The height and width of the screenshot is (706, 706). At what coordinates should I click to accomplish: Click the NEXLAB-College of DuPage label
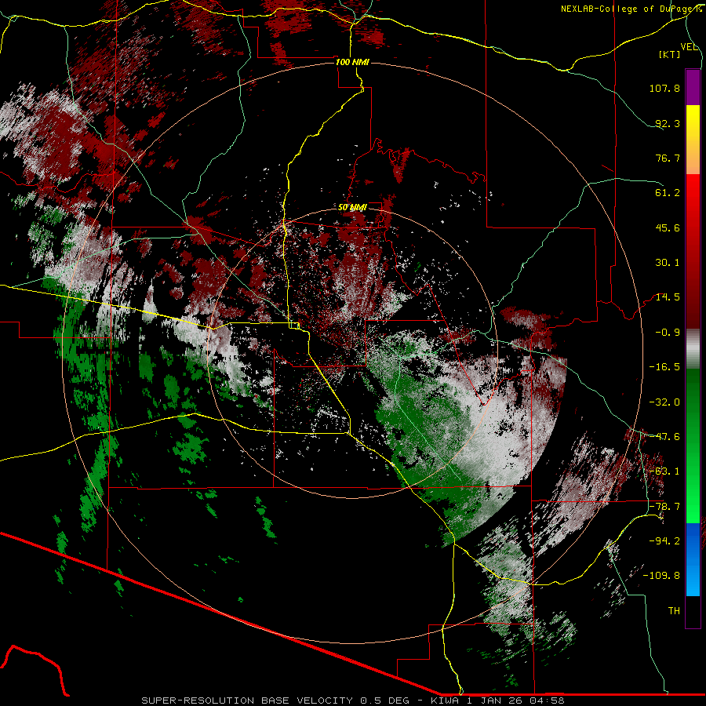[628, 9]
